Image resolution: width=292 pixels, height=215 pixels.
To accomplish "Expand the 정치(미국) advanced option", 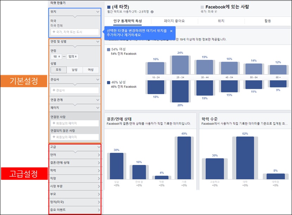I will pyautogui.click(x=75, y=202).
